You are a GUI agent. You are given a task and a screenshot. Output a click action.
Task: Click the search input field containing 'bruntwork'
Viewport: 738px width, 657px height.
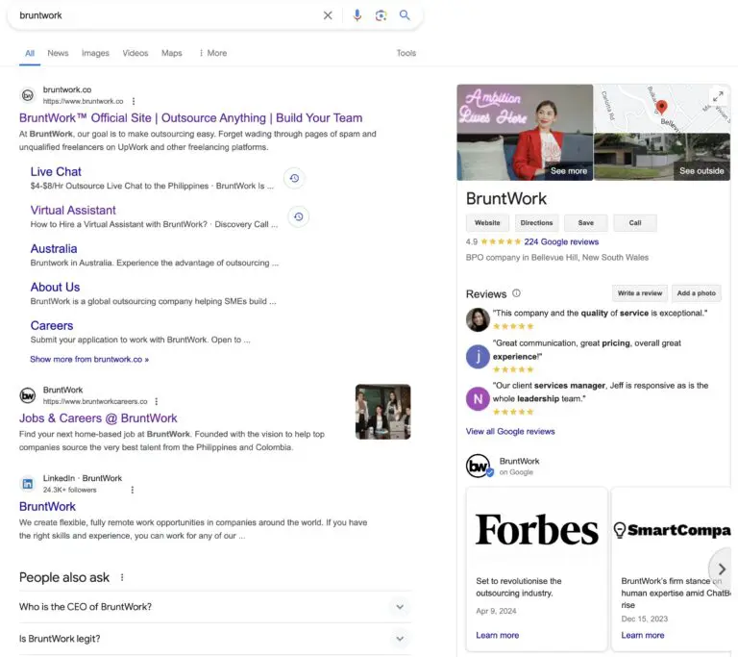point(167,15)
